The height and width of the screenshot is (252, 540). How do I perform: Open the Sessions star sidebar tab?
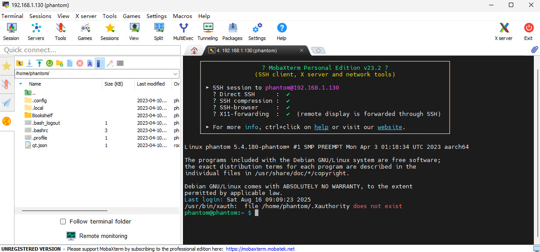[7, 66]
